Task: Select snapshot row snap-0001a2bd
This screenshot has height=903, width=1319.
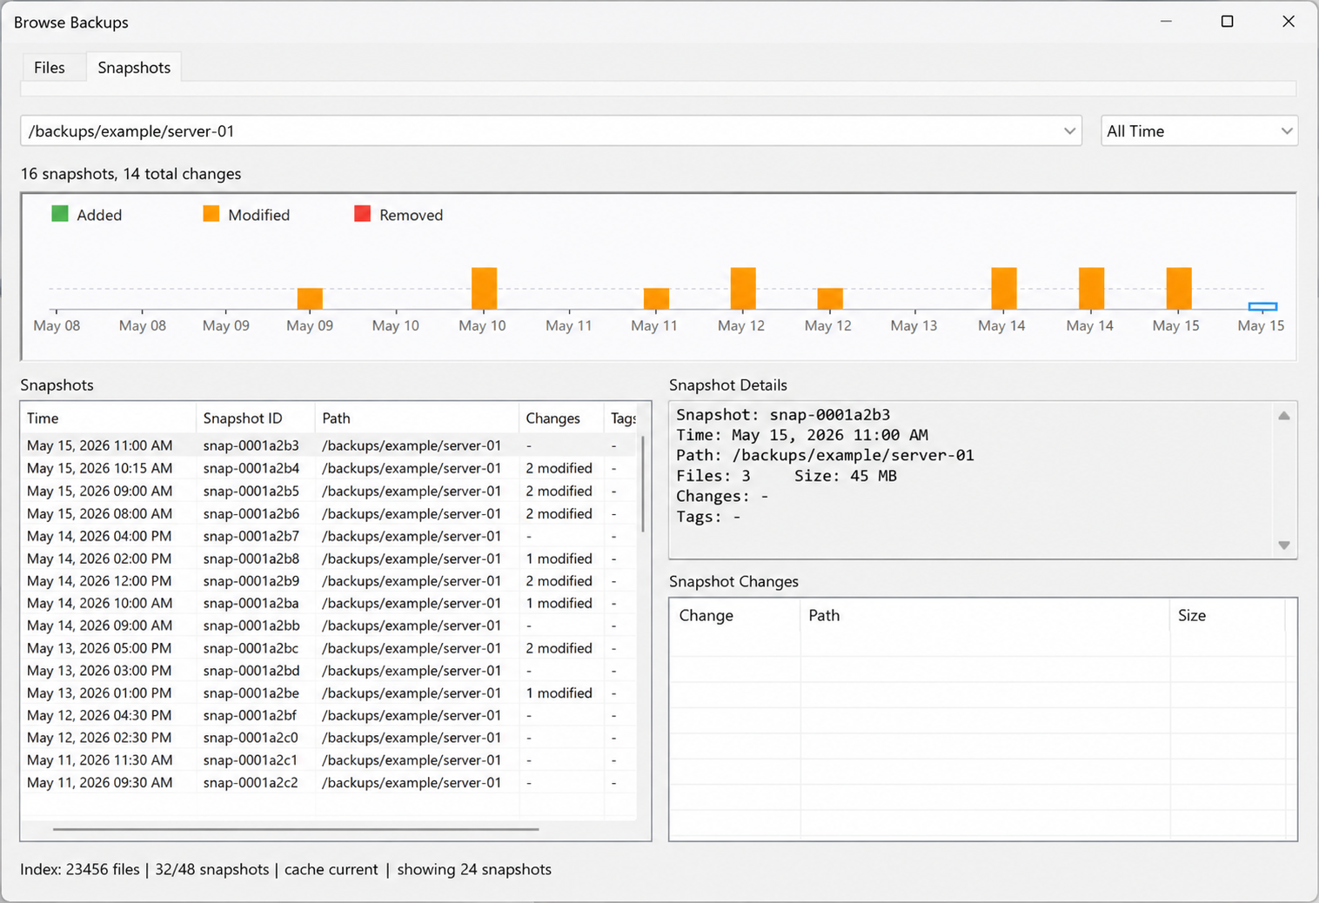Action: point(329,671)
